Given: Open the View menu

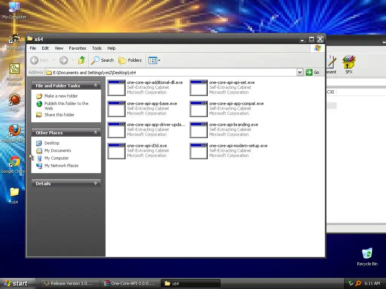Looking at the screenshot, I should pyautogui.click(x=59, y=48).
